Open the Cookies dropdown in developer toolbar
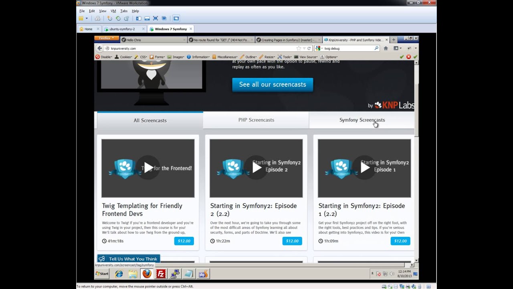The height and width of the screenshot is (289, 513). coord(123,57)
